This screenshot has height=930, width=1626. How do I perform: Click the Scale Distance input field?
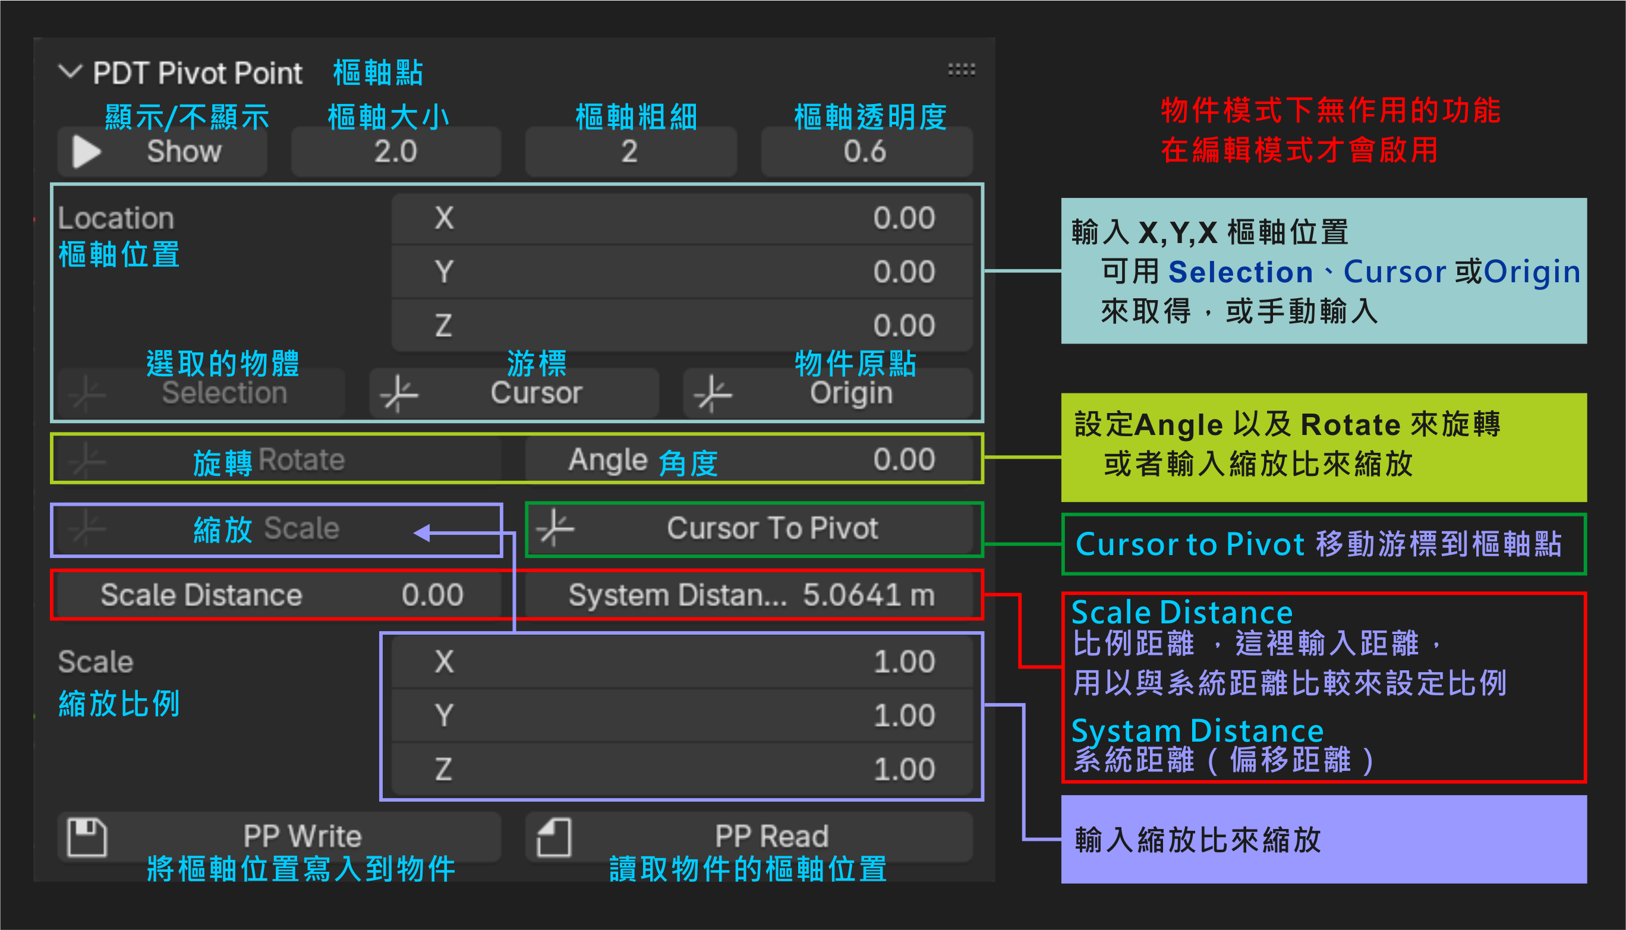click(x=278, y=594)
